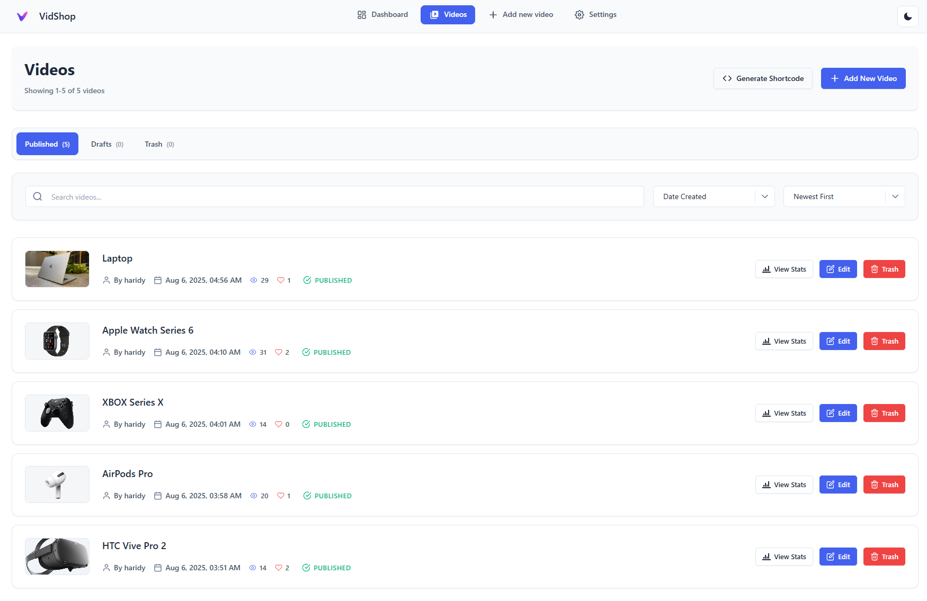Viewport: 927px width, 601px height.
Task: Click the heart icon on HTC Vive Pro 2
Action: [279, 568]
